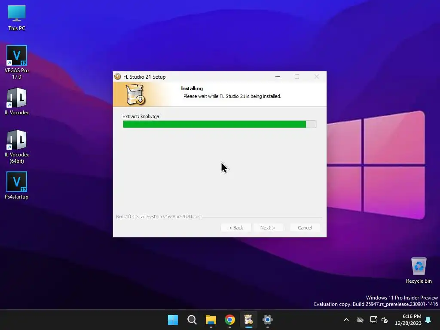Click the disabled maximize button of setup
The width and height of the screenshot is (440, 330).
tap(297, 76)
